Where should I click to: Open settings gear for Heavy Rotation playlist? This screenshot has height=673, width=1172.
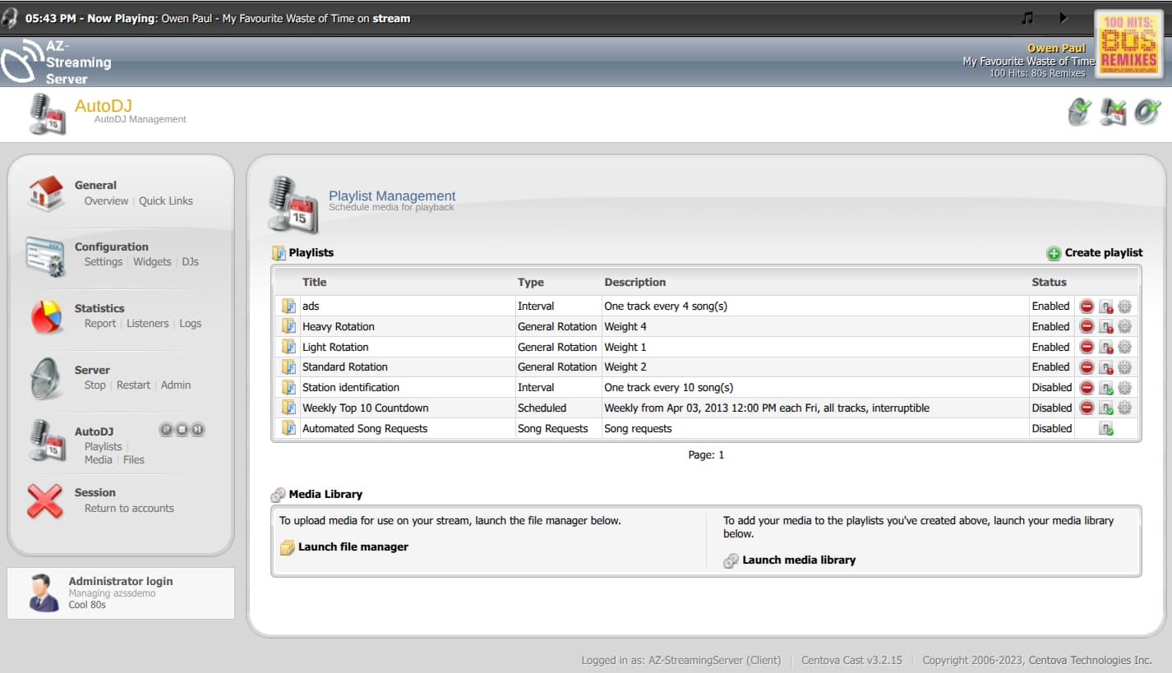(x=1125, y=327)
